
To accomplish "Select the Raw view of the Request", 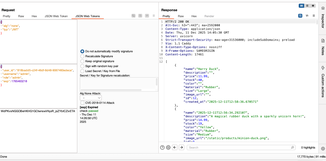I will click(x=21, y=16).
